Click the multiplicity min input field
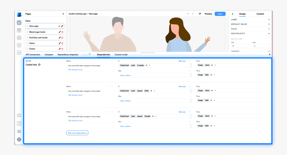This screenshot has height=155, width=287. [239, 46]
